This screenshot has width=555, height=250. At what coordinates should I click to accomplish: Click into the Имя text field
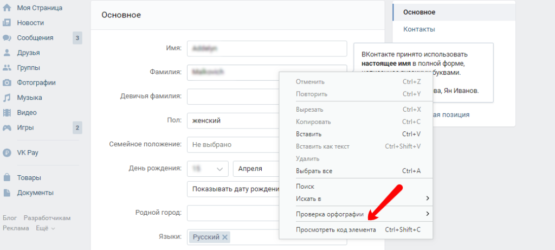[x=267, y=48]
